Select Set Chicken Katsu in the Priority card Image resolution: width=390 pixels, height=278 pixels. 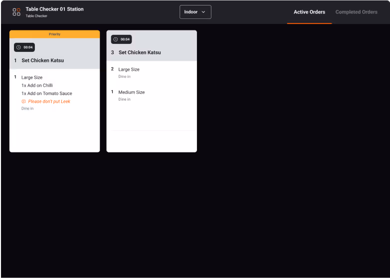[x=42, y=60]
